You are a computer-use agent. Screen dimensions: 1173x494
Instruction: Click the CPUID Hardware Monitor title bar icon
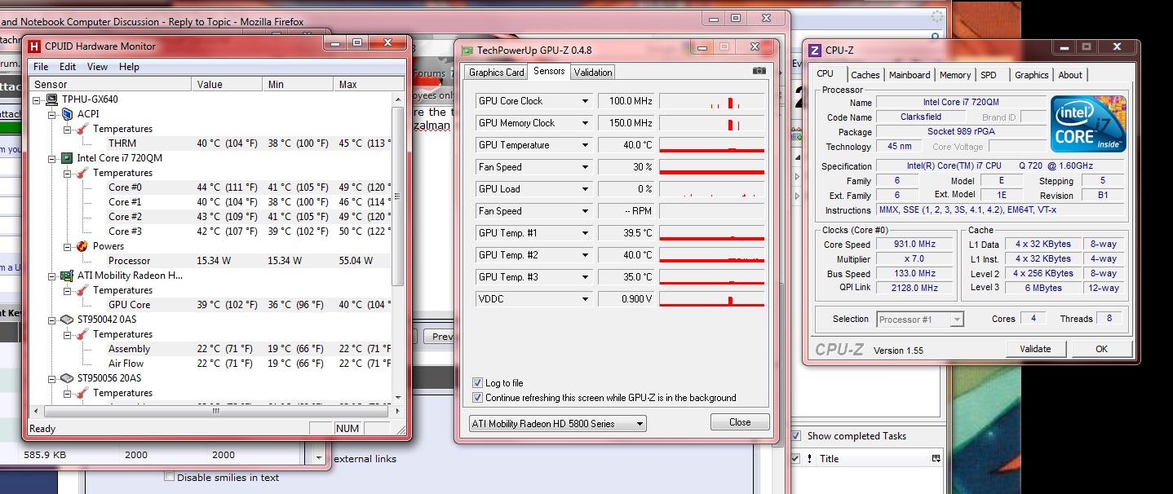click(x=34, y=46)
